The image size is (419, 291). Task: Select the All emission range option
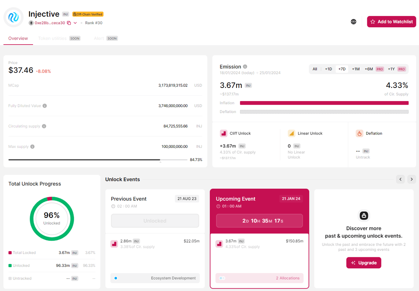tap(315, 69)
